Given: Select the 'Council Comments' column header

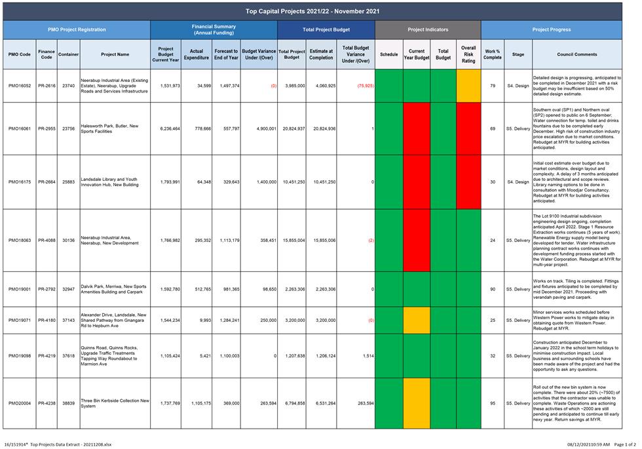Looking at the screenshot, I should coord(576,54).
